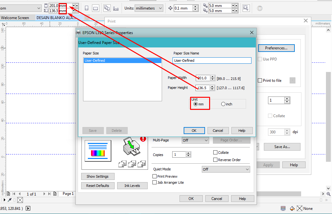
Task: Click the ruler origin corner icon
Action: tap(4, 24)
